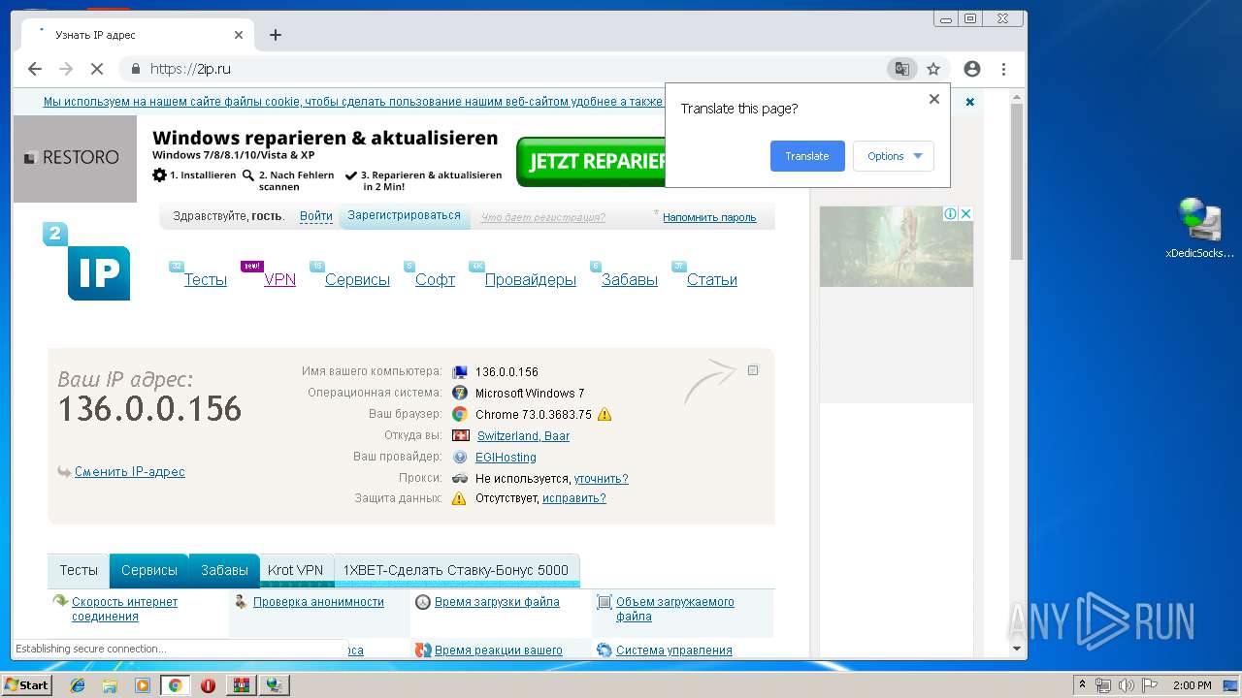Stop loading the 2ip.ru page

97,69
